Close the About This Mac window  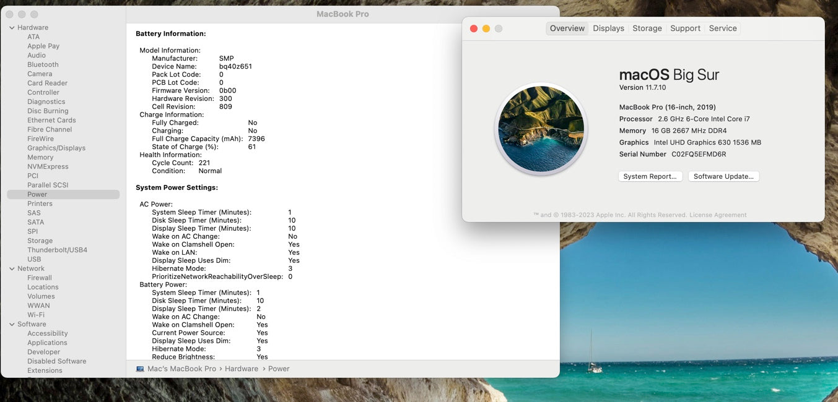click(474, 29)
